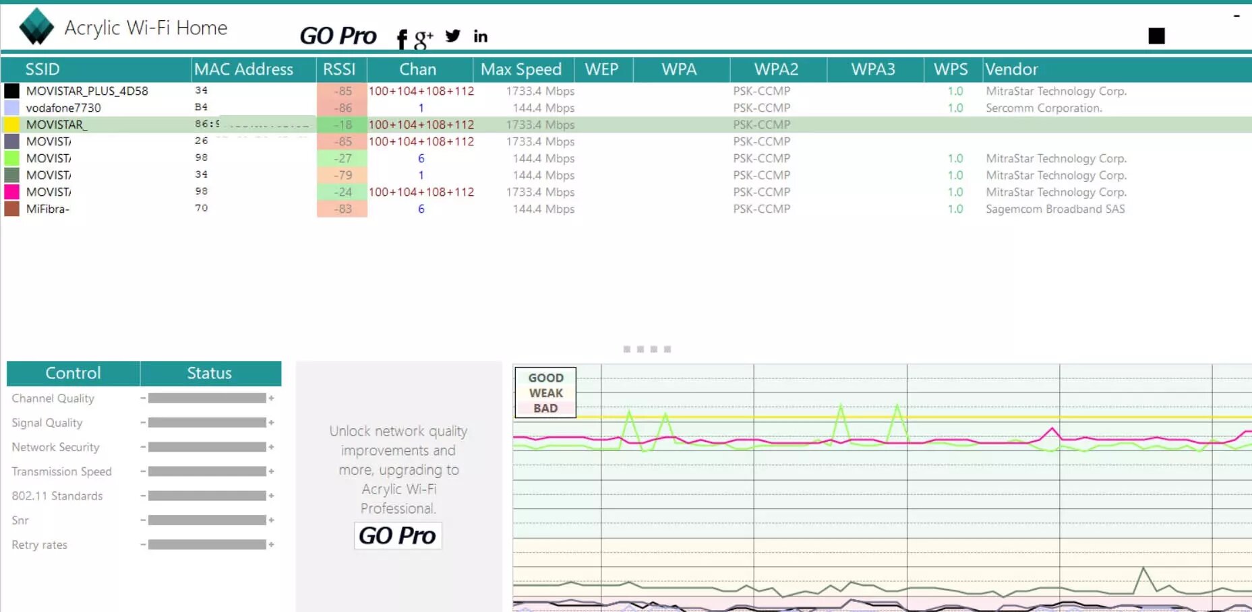The width and height of the screenshot is (1252, 612).
Task: Click Signal Quality control label
Action: [47, 423]
